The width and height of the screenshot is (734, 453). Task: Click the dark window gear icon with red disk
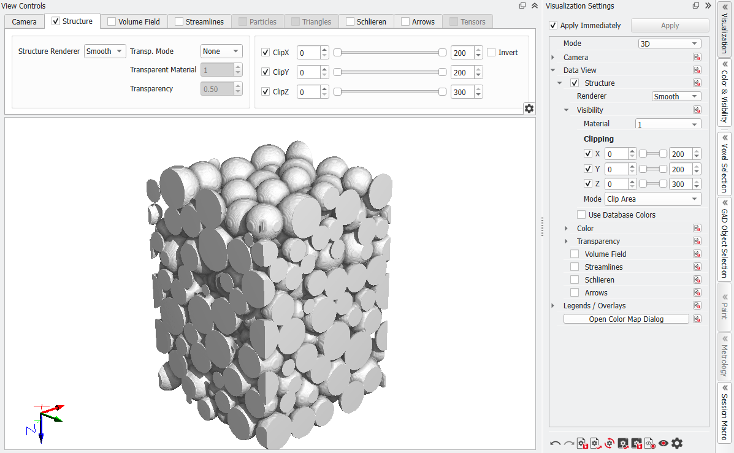point(636,443)
